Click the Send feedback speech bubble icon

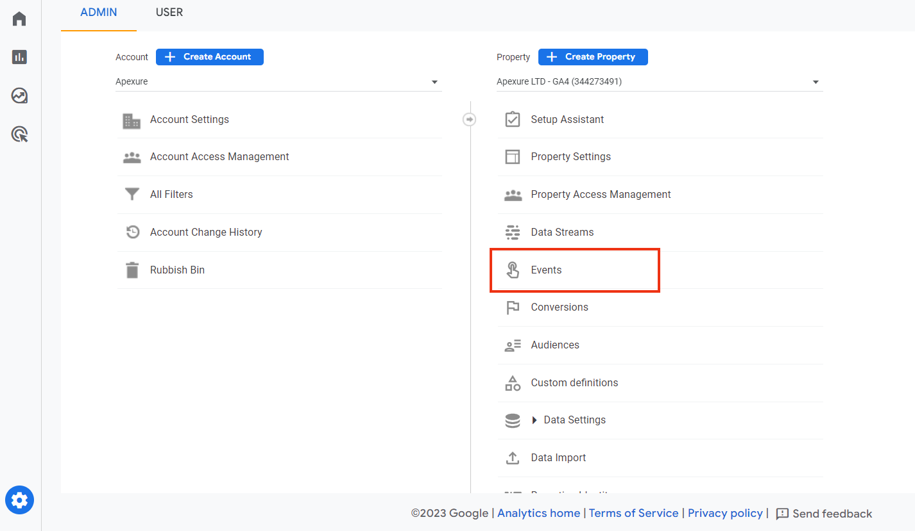coord(782,514)
